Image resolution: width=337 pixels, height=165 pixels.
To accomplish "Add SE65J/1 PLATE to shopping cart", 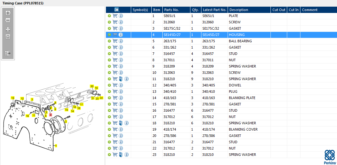I will click(x=115, y=16).
